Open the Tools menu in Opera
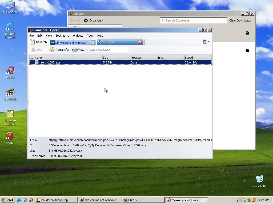 pyautogui.click(x=90, y=36)
